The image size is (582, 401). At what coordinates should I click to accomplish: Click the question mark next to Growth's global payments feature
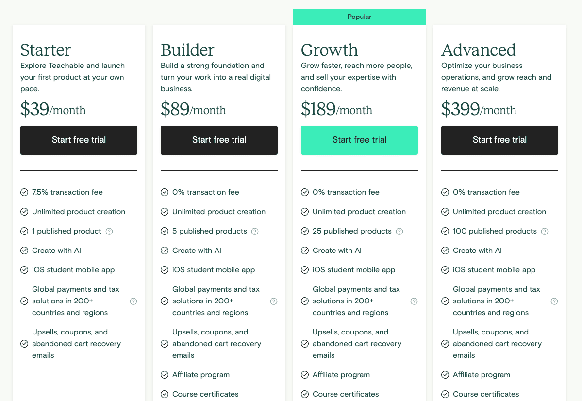414,301
